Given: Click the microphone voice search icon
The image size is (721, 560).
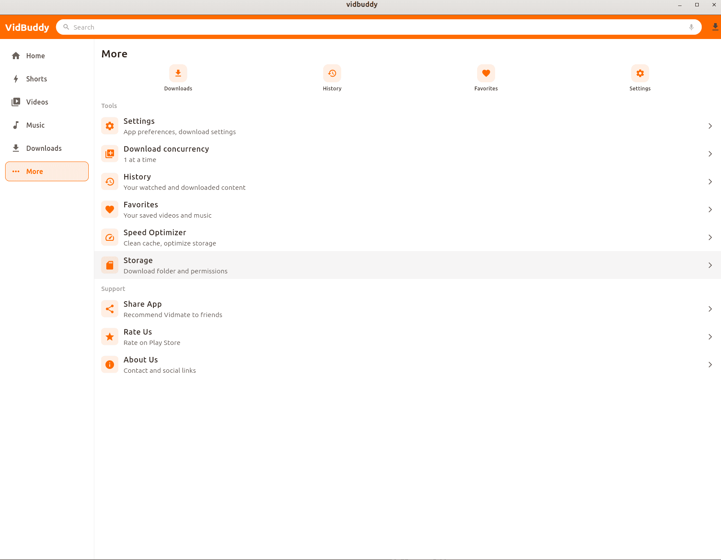Looking at the screenshot, I should [691, 27].
